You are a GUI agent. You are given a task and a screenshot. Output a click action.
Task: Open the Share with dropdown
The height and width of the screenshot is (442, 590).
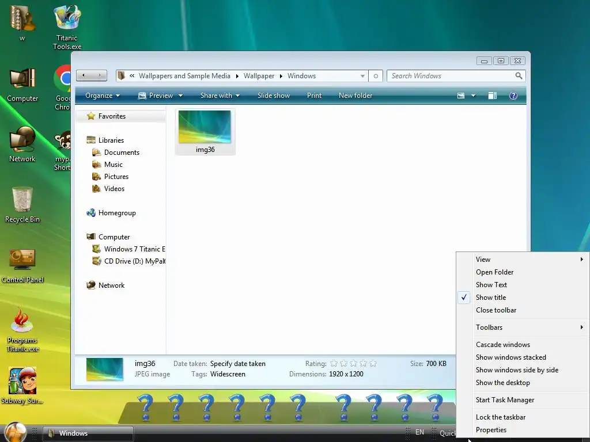[x=220, y=96]
